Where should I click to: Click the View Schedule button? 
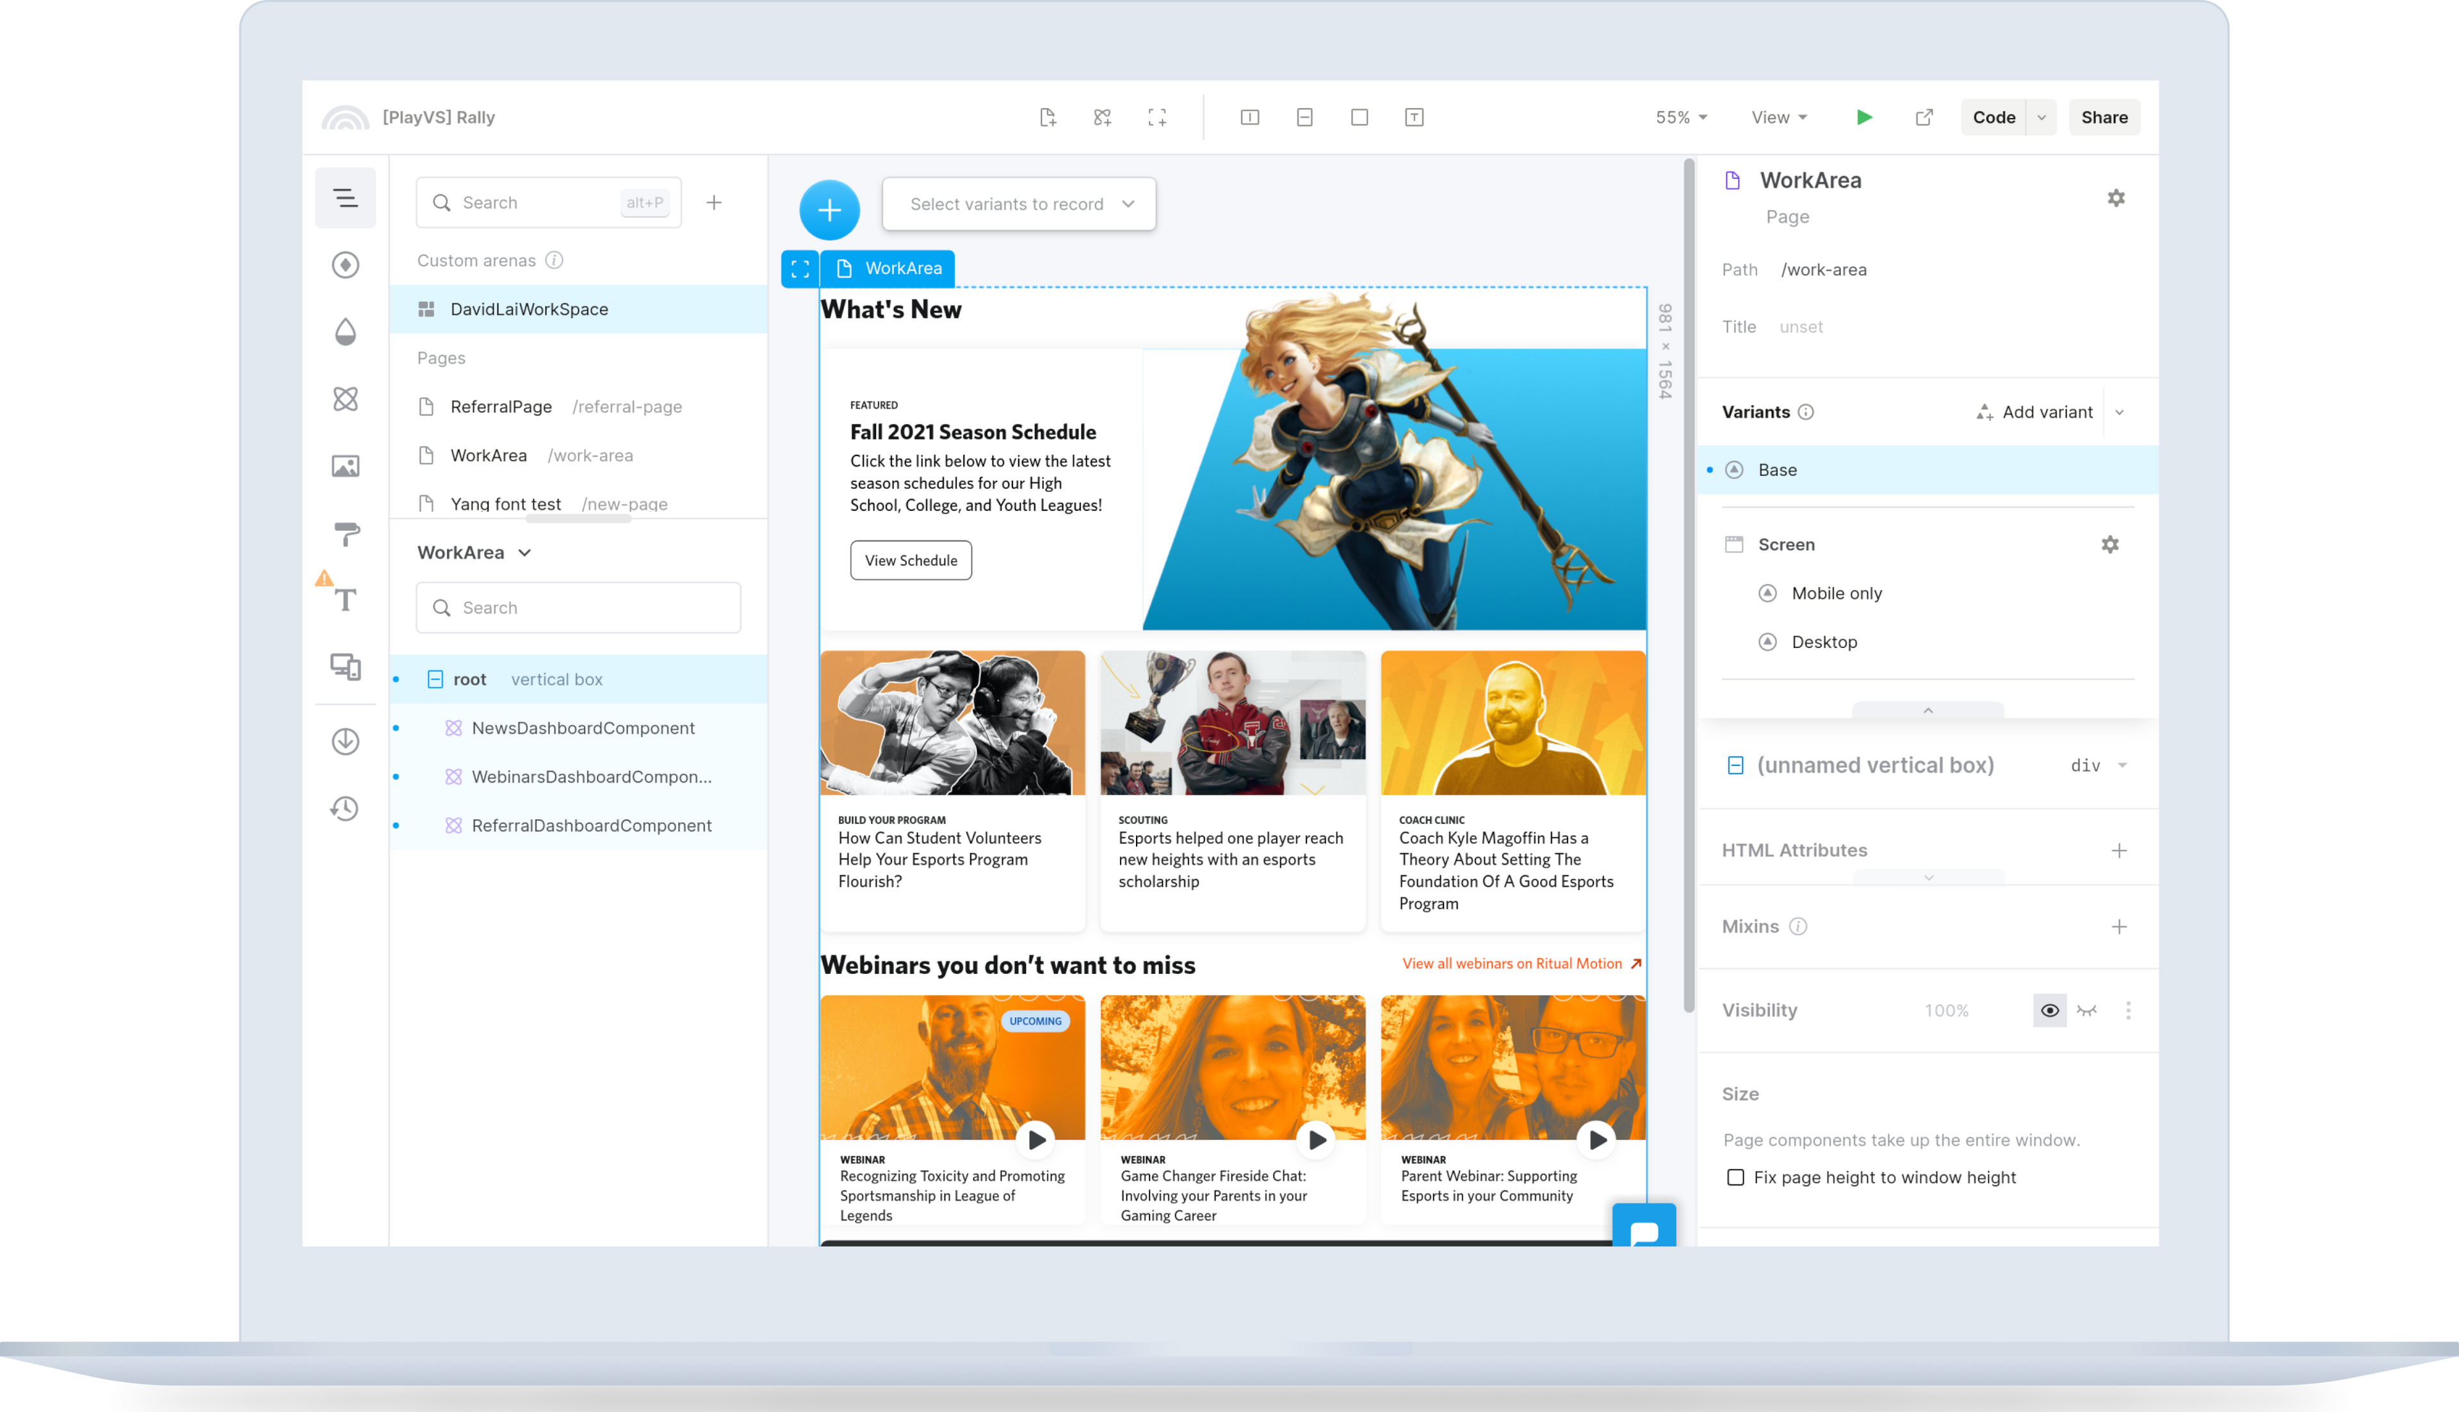coord(911,560)
